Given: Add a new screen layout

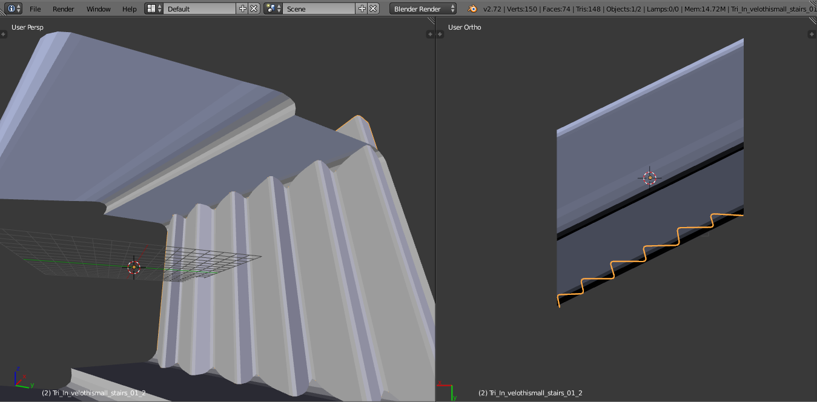Looking at the screenshot, I should tap(243, 8).
